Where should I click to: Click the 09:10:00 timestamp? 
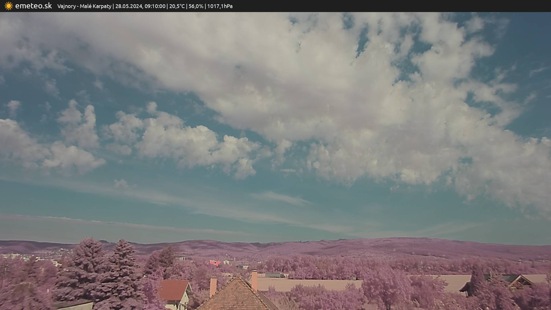coord(155,6)
